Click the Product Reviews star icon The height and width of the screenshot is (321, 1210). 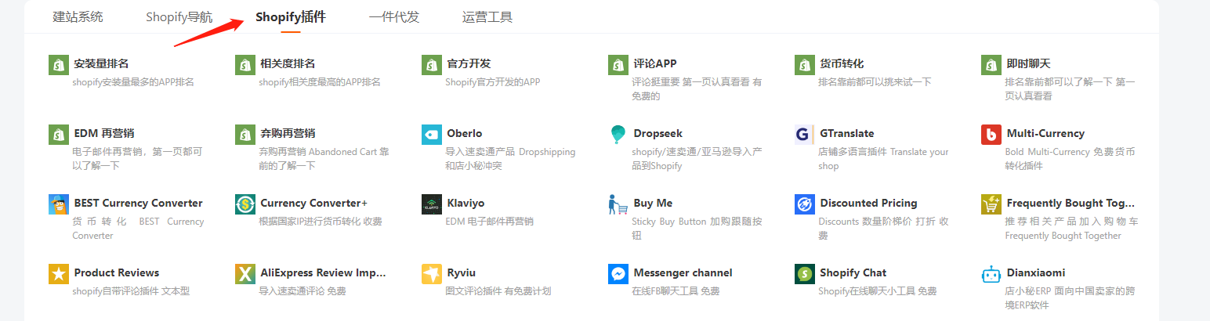coord(59,274)
